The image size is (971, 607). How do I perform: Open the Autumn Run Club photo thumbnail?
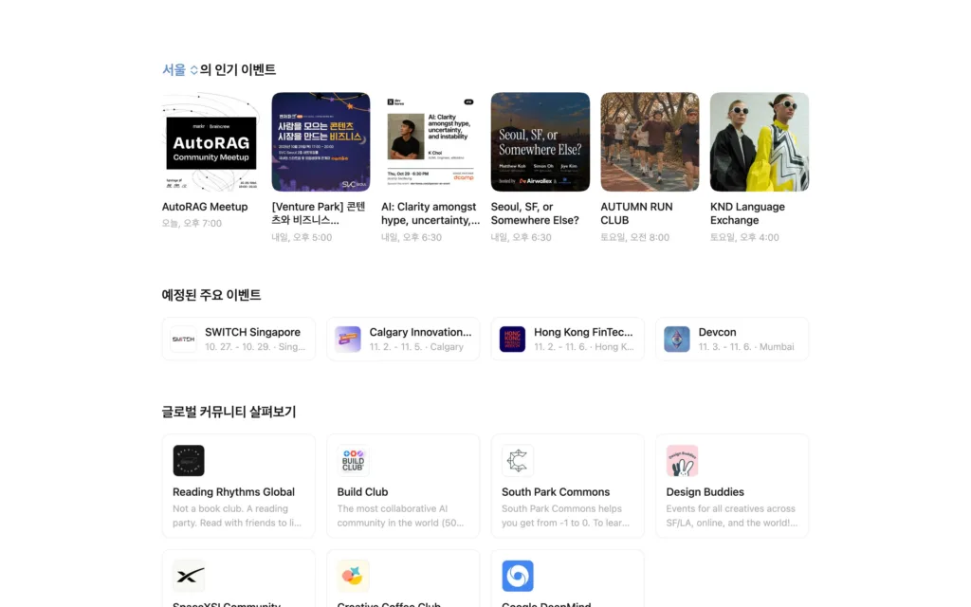[650, 142]
